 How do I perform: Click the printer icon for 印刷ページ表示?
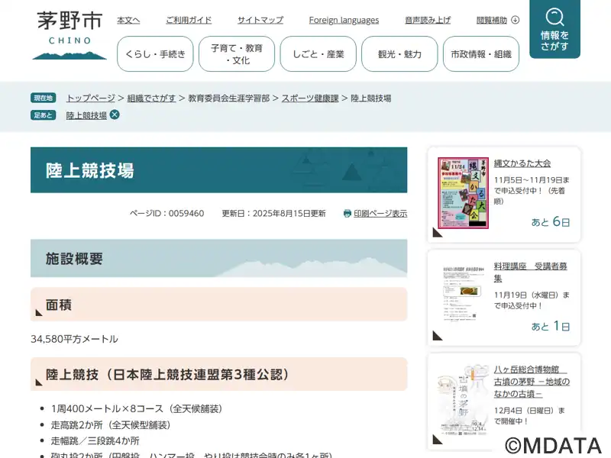click(x=348, y=214)
